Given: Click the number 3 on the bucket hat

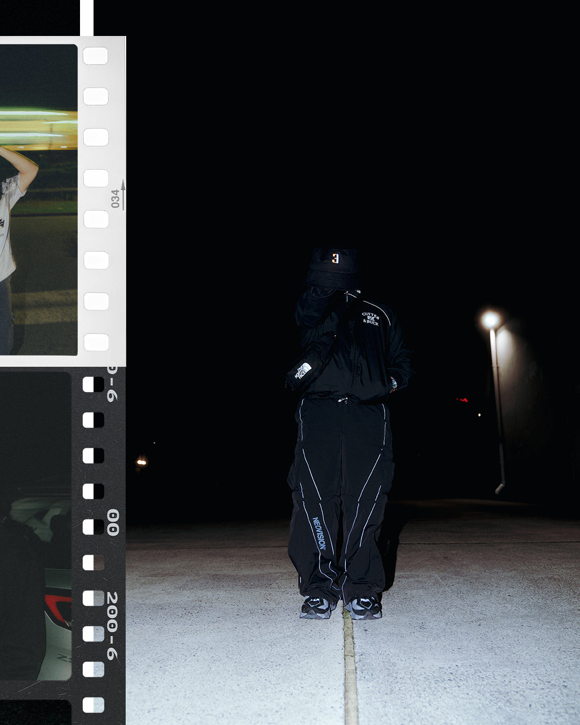Looking at the screenshot, I should (x=335, y=258).
